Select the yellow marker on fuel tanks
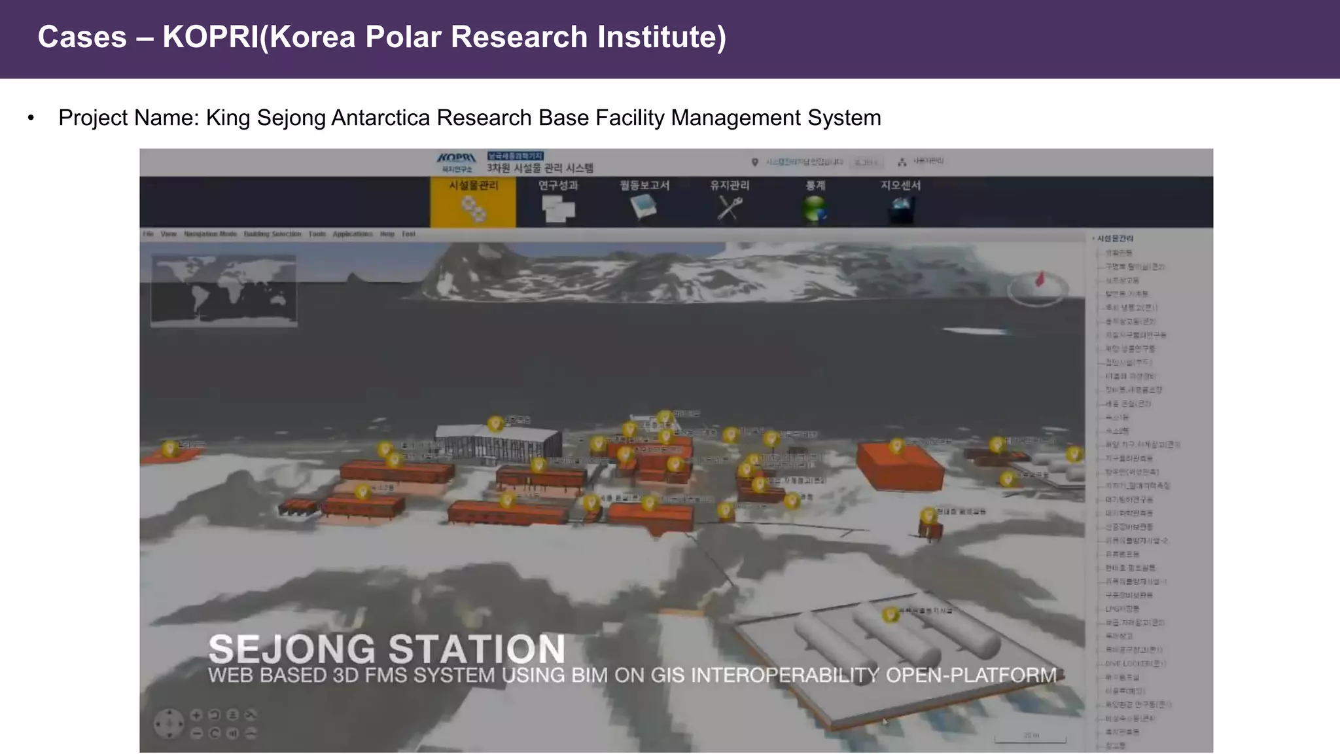 890,615
